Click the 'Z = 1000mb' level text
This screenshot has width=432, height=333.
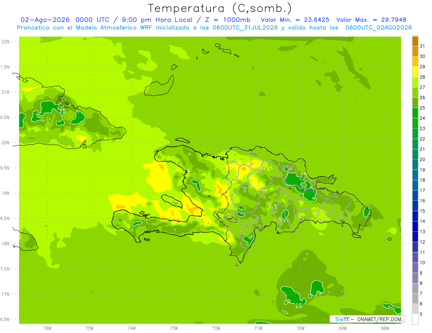point(227,19)
